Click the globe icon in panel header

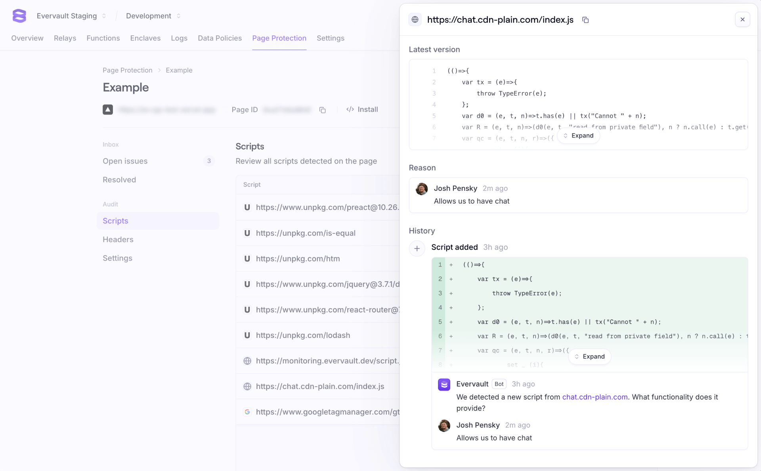pyautogui.click(x=415, y=19)
